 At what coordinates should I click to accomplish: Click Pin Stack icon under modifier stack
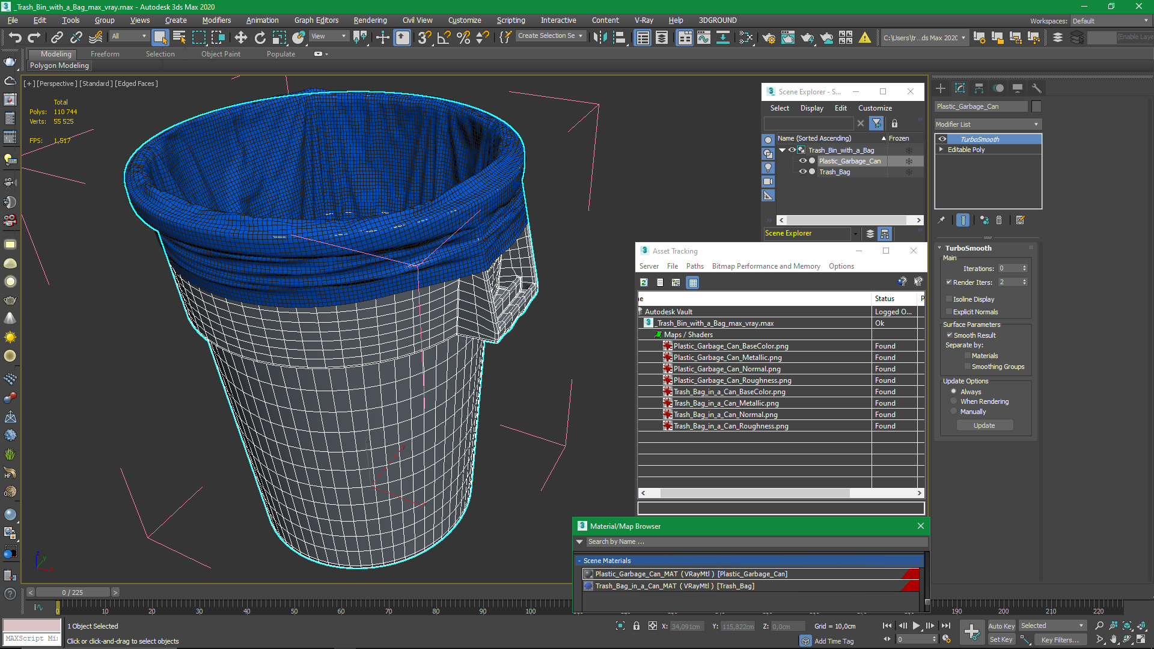(941, 220)
